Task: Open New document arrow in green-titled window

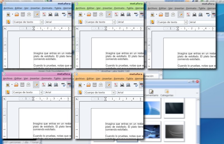Action: [85, 14]
